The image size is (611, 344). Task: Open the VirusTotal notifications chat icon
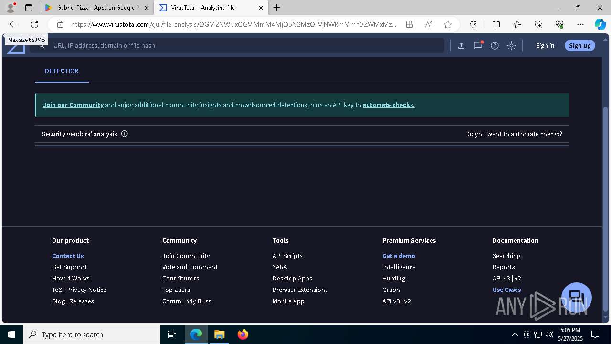pos(478,45)
